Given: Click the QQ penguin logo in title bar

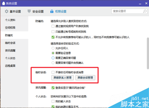Looking at the screenshot, I should click(x=4, y=3).
